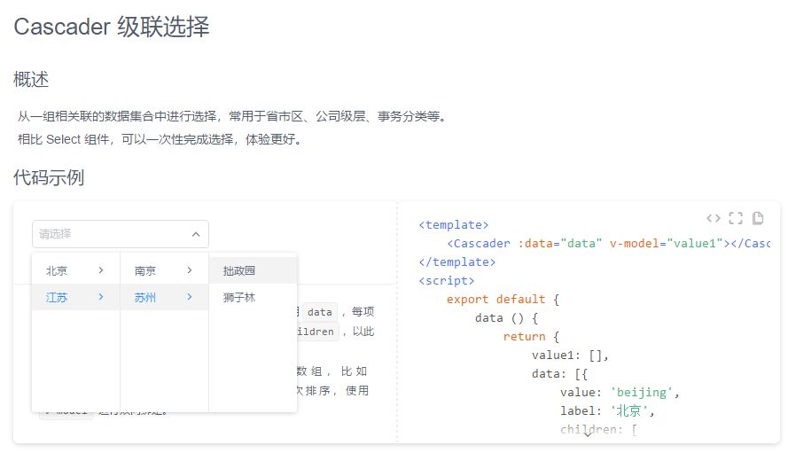Click the 'data: [{' code line

click(x=559, y=373)
